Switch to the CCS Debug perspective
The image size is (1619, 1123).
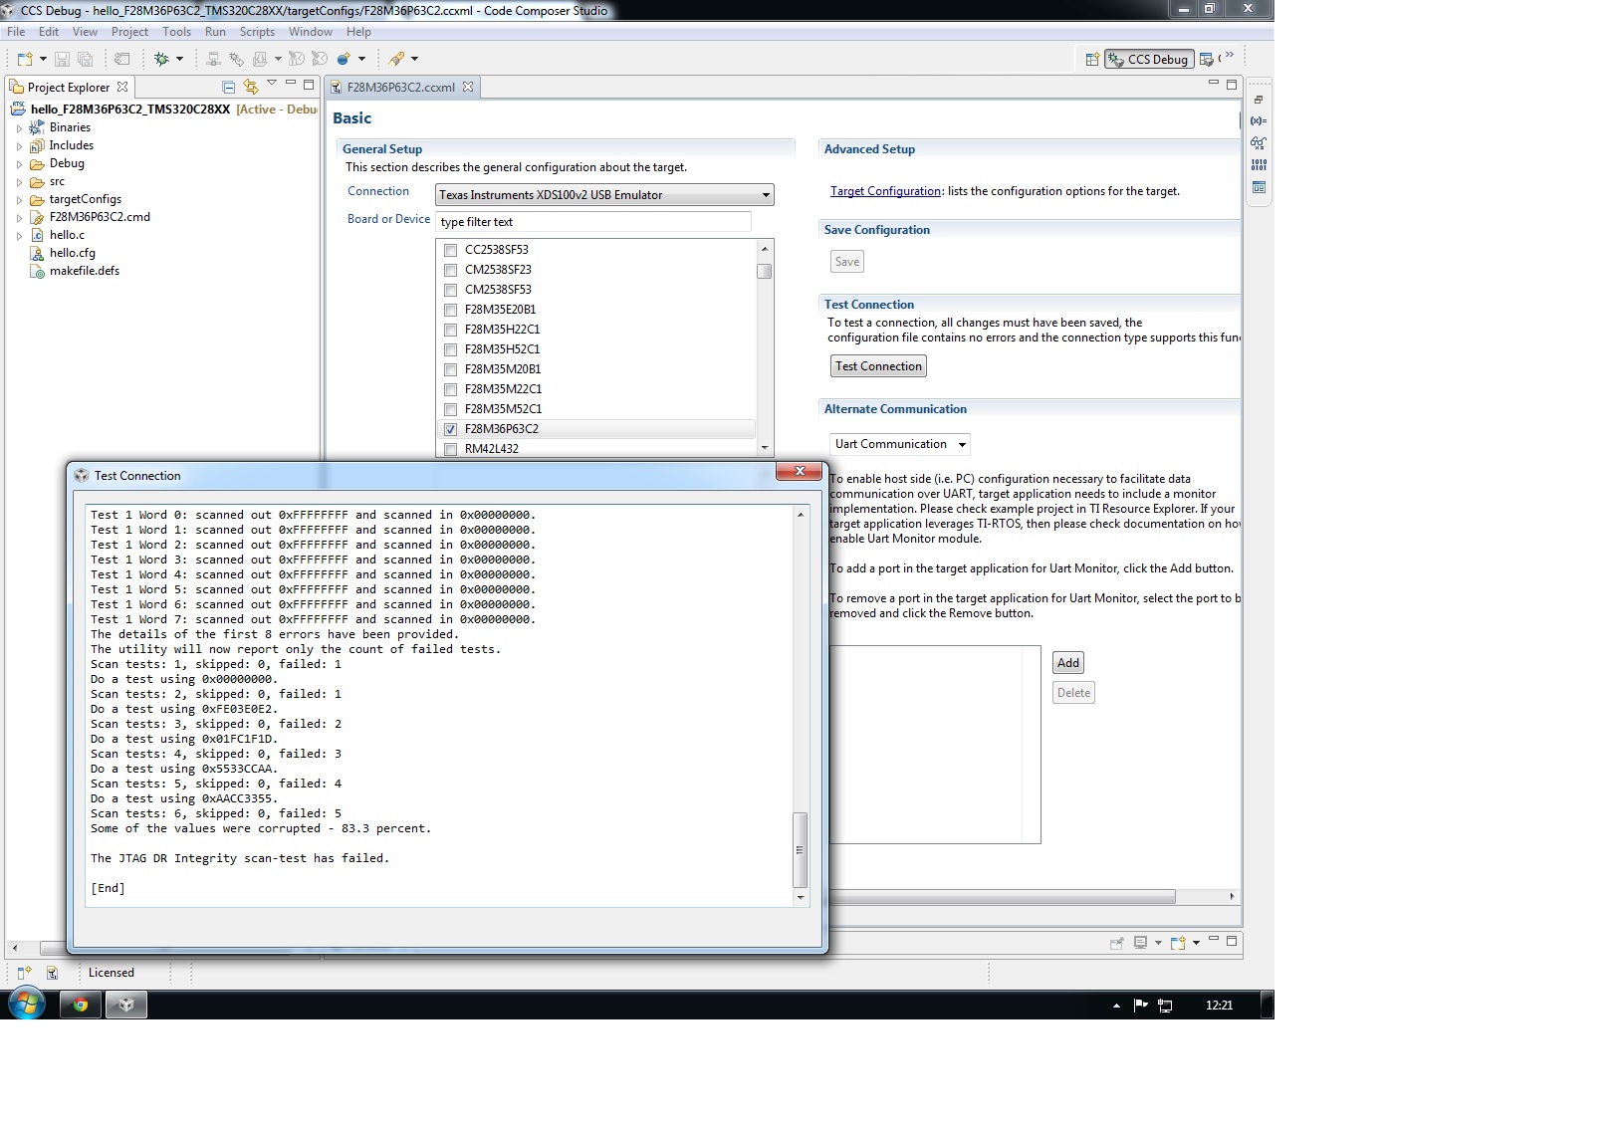click(1150, 59)
